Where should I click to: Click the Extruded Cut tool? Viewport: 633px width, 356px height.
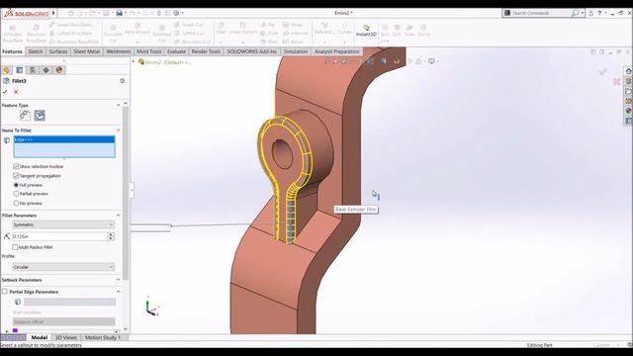113,34
